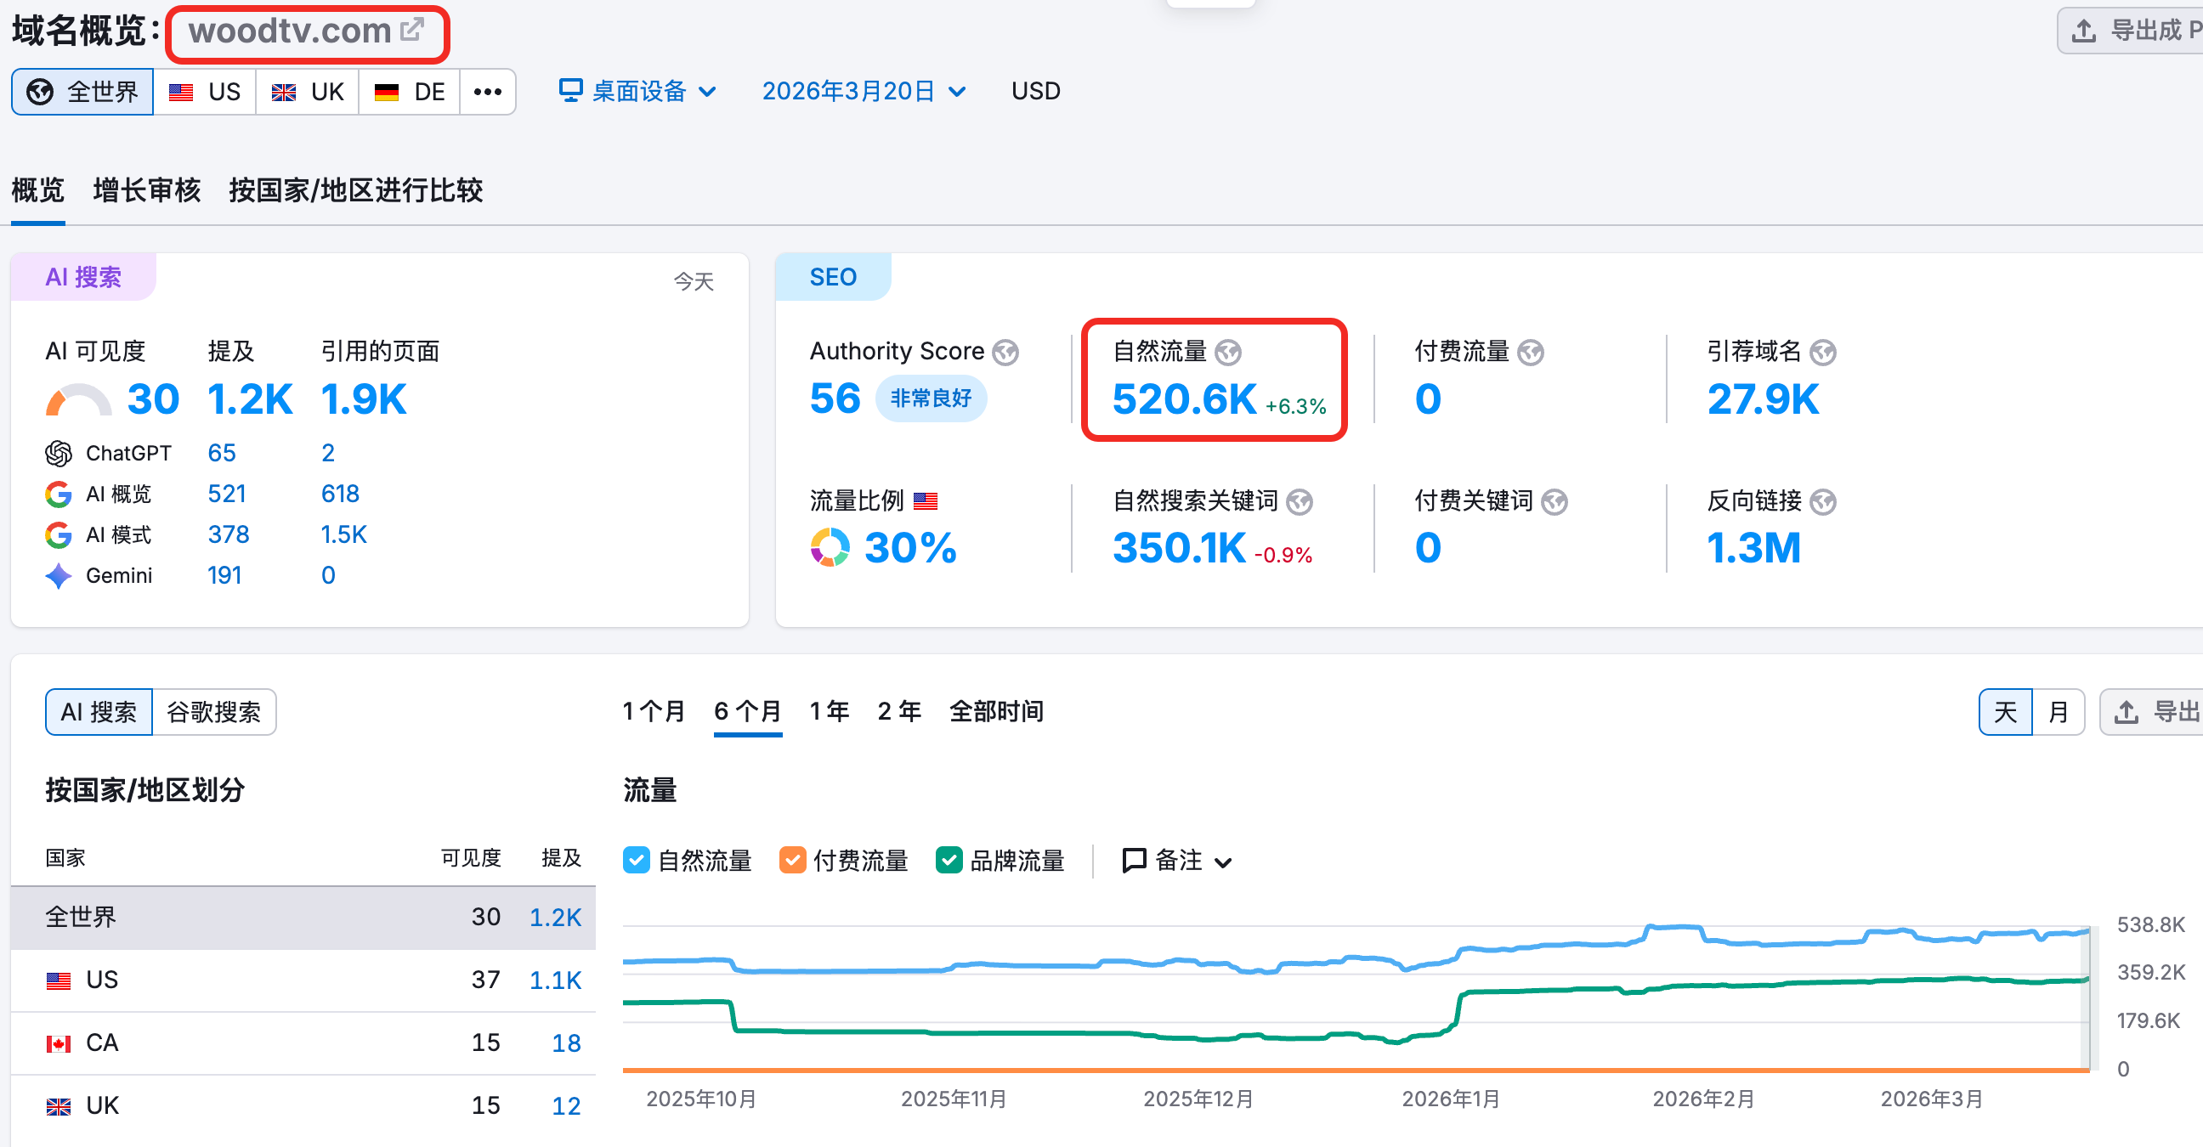Open woodtv.com external link icon

click(x=412, y=30)
